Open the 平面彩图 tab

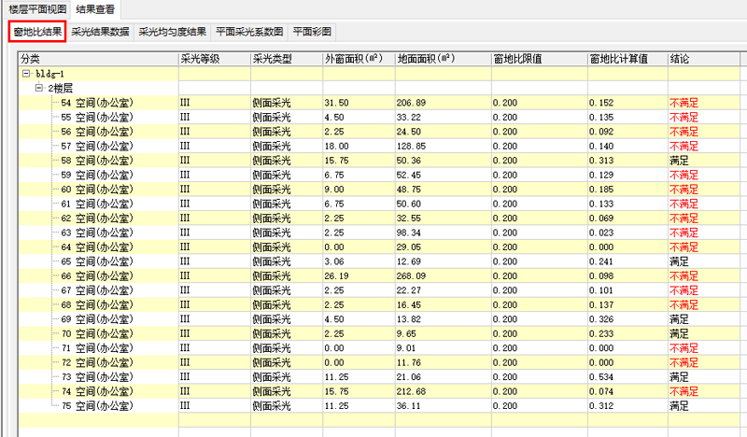click(x=312, y=32)
